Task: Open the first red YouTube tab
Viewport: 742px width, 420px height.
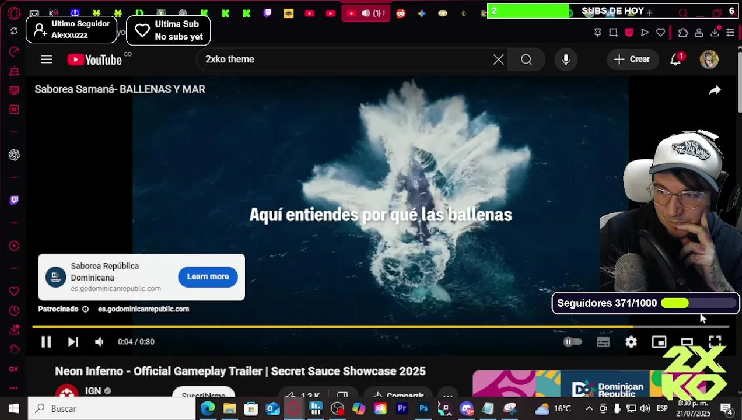Action: [309, 13]
